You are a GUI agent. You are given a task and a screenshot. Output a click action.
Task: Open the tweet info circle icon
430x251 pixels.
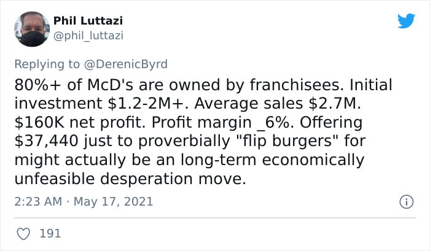click(x=406, y=202)
